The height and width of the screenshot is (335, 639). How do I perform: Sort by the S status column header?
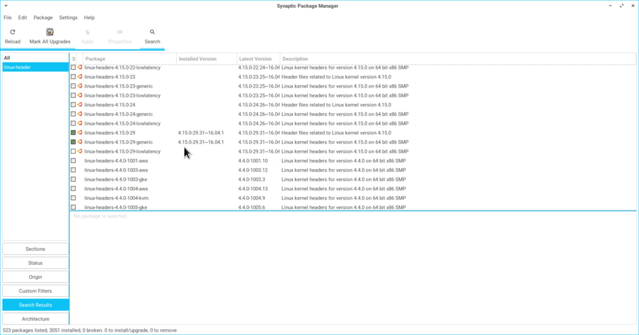[74, 59]
